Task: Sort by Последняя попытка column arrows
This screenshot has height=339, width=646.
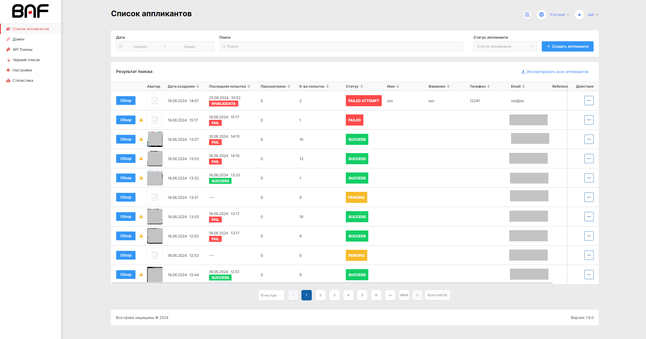Action: click(249, 86)
